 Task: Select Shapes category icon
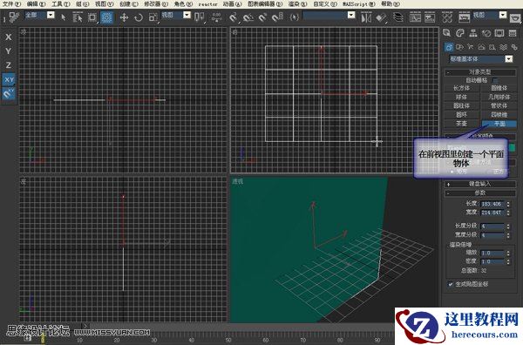[x=459, y=47]
